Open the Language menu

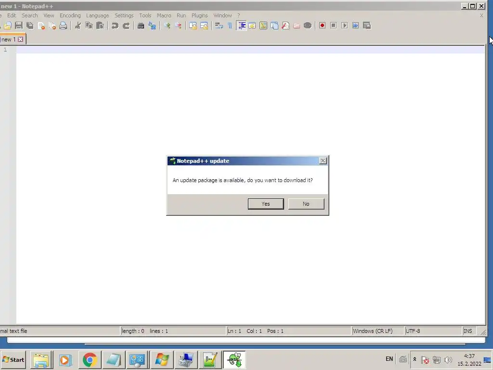click(x=97, y=15)
